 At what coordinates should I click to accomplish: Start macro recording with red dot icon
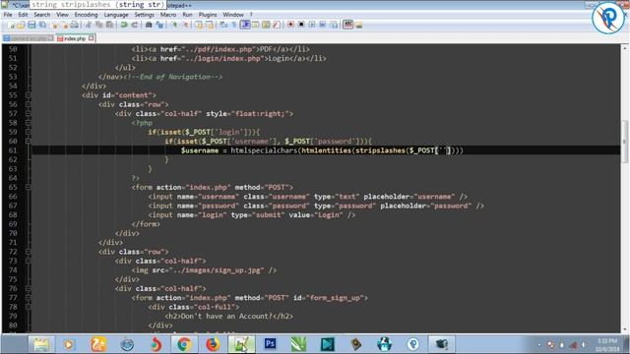click(x=290, y=25)
